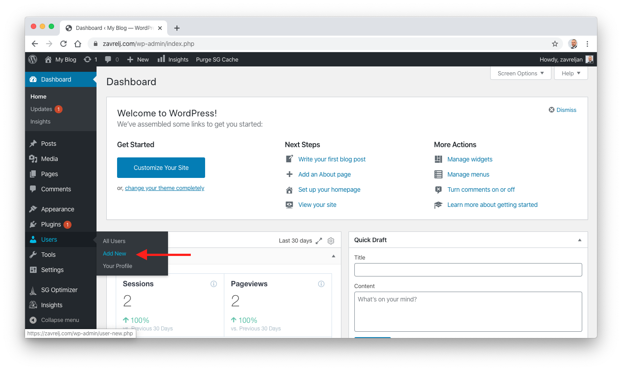Click the fullscreen expand icon beside Last 30 days
Screen dimensions: 622x371
coord(319,241)
